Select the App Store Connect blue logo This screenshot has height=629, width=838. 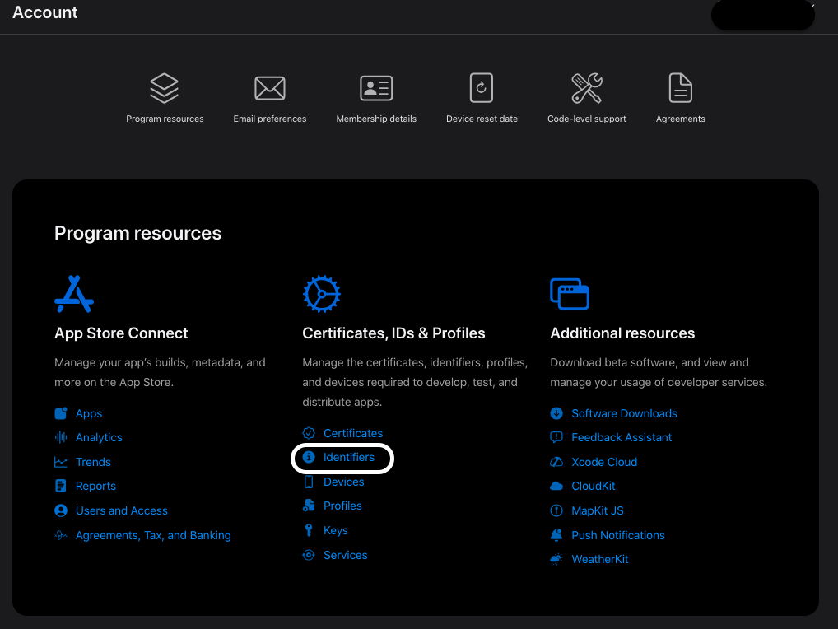[73, 293]
